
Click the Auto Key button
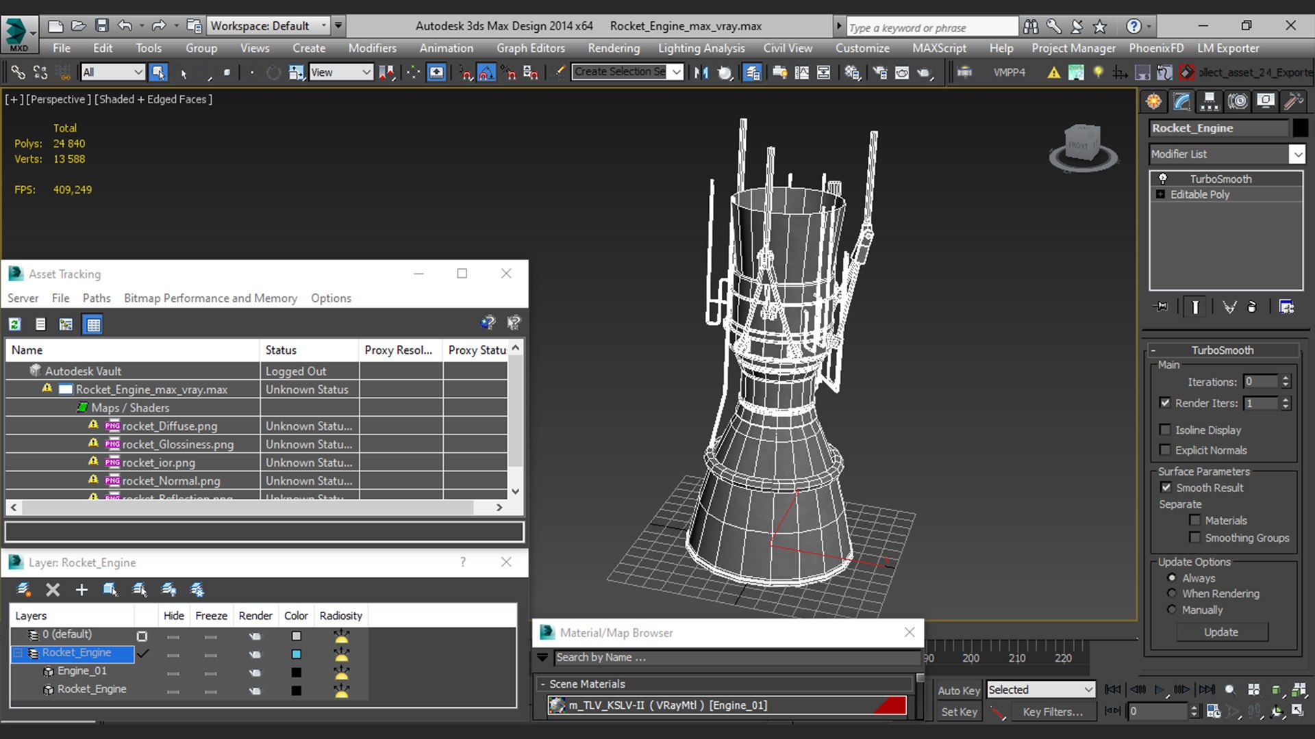(959, 690)
